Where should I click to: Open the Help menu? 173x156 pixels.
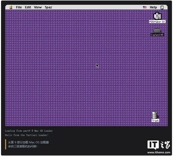(x=153, y=7)
